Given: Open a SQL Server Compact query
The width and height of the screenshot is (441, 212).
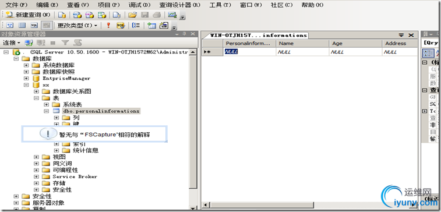Looking at the screenshot, I should (x=117, y=15).
